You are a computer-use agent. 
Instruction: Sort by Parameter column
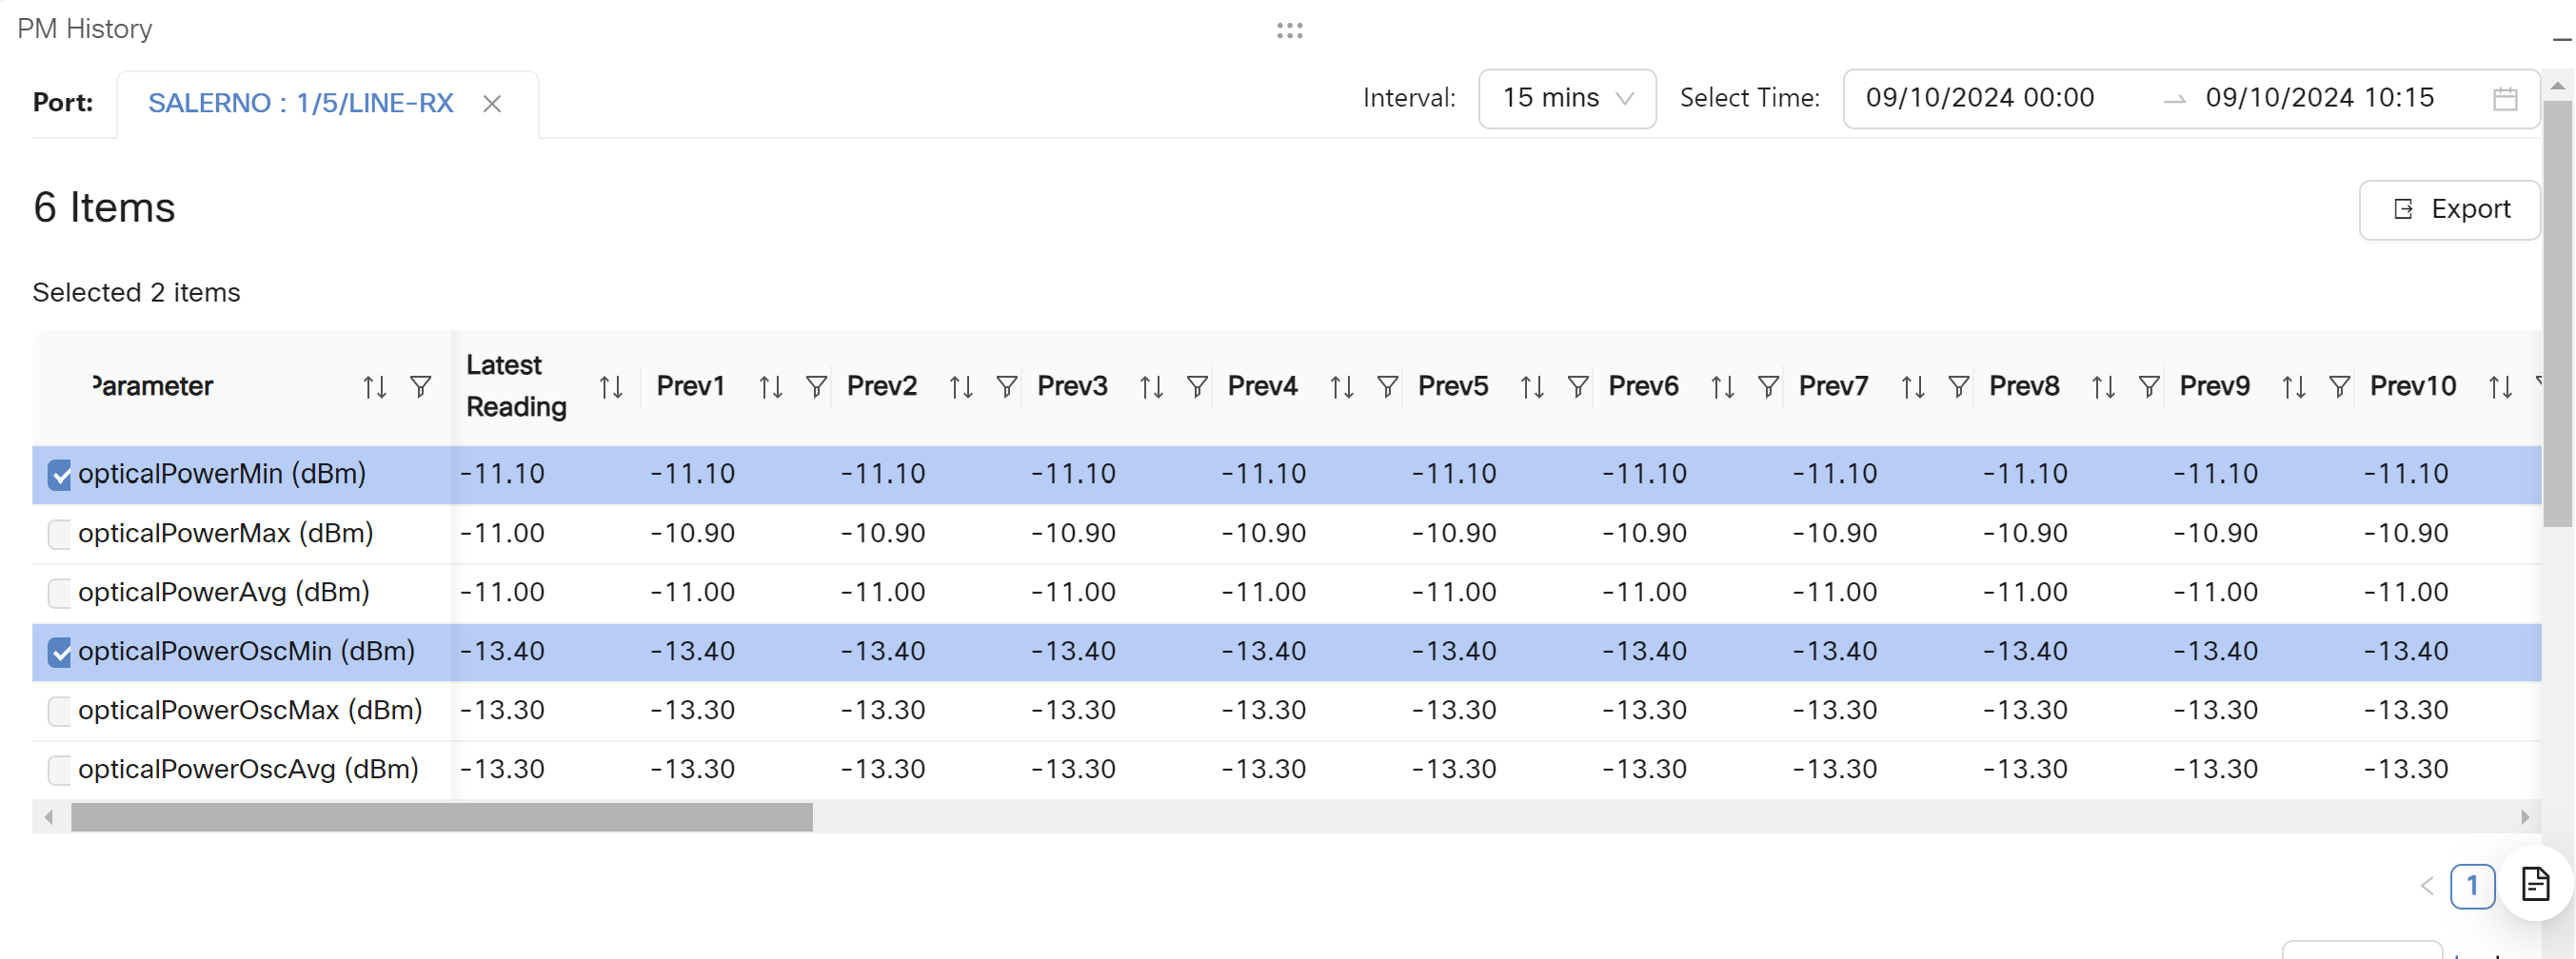tap(374, 386)
